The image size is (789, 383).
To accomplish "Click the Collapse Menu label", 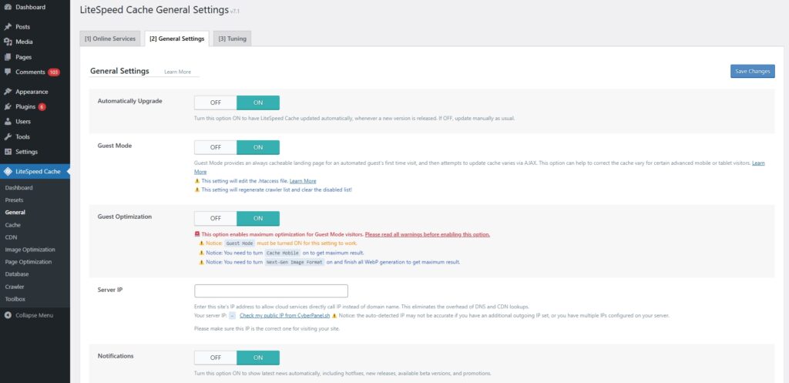I will (x=34, y=315).
